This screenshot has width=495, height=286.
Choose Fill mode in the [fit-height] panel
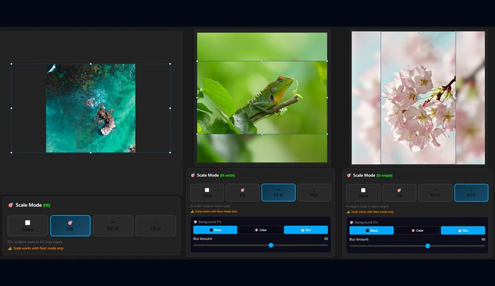[x=399, y=193]
